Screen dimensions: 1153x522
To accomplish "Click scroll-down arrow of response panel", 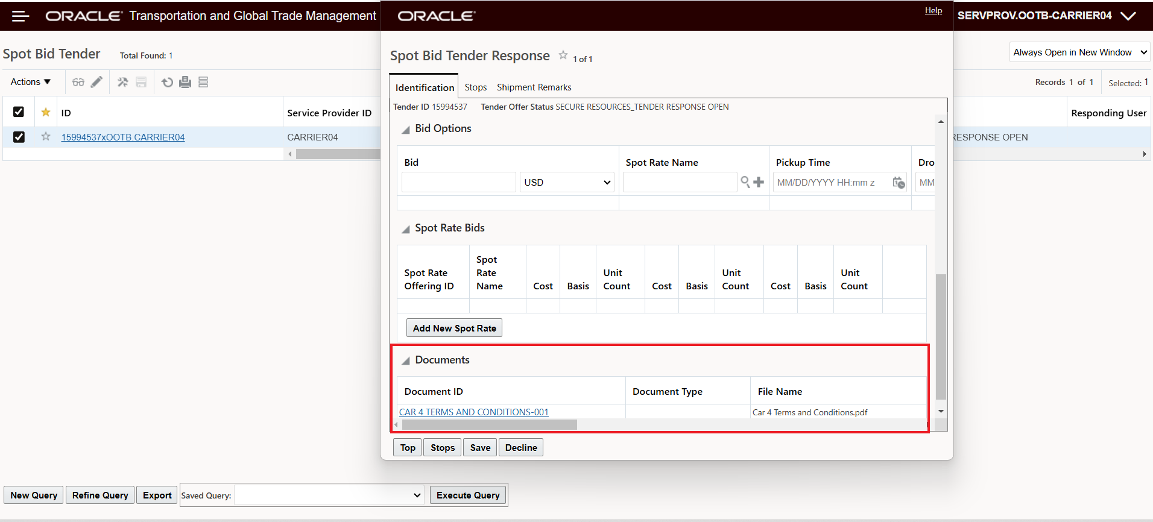I will 941,411.
